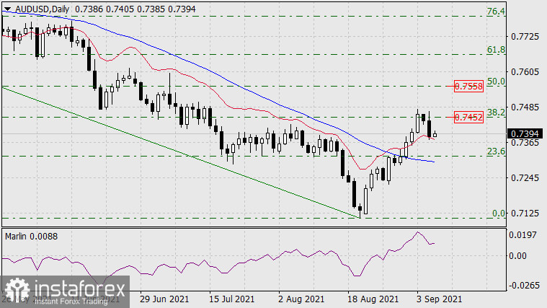Select the 38.2 Fibonacci level label

click(495, 113)
